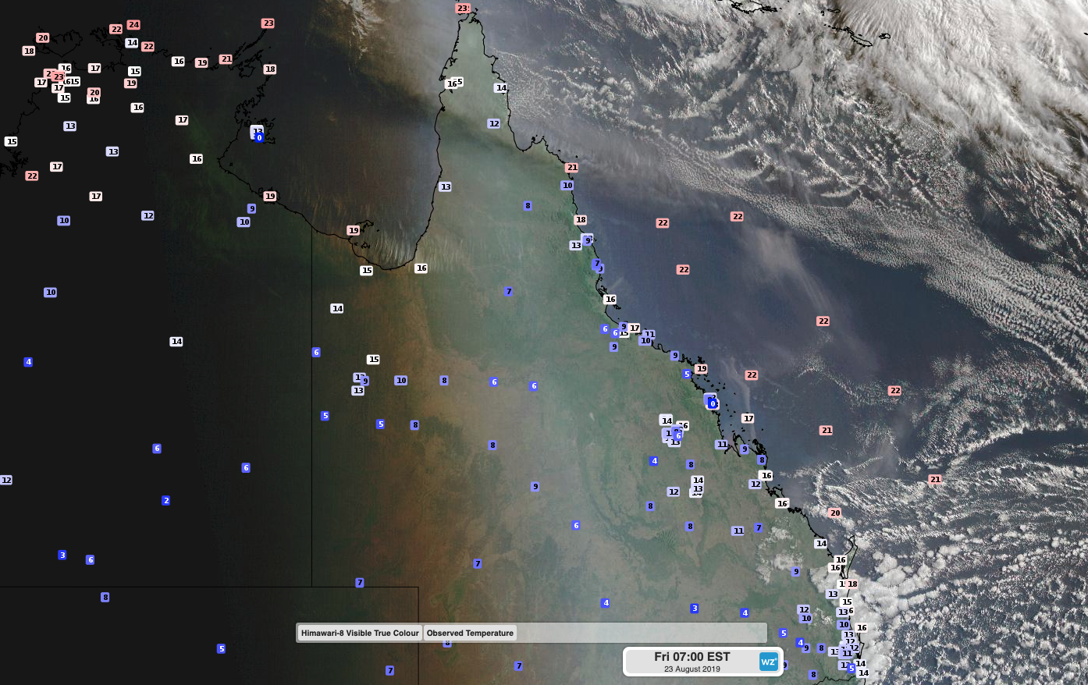Select the 17 marker adjacent to the 11
Image resolution: width=1088 pixels, height=685 pixels.
(x=635, y=328)
